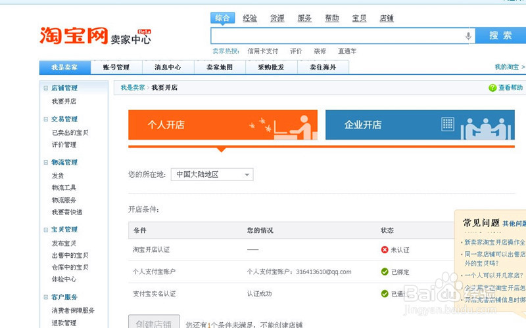Image resolution: width=526 pixels, height=328 pixels.
Task: Open the 卖家地图 navigation tab
Action: (220, 68)
